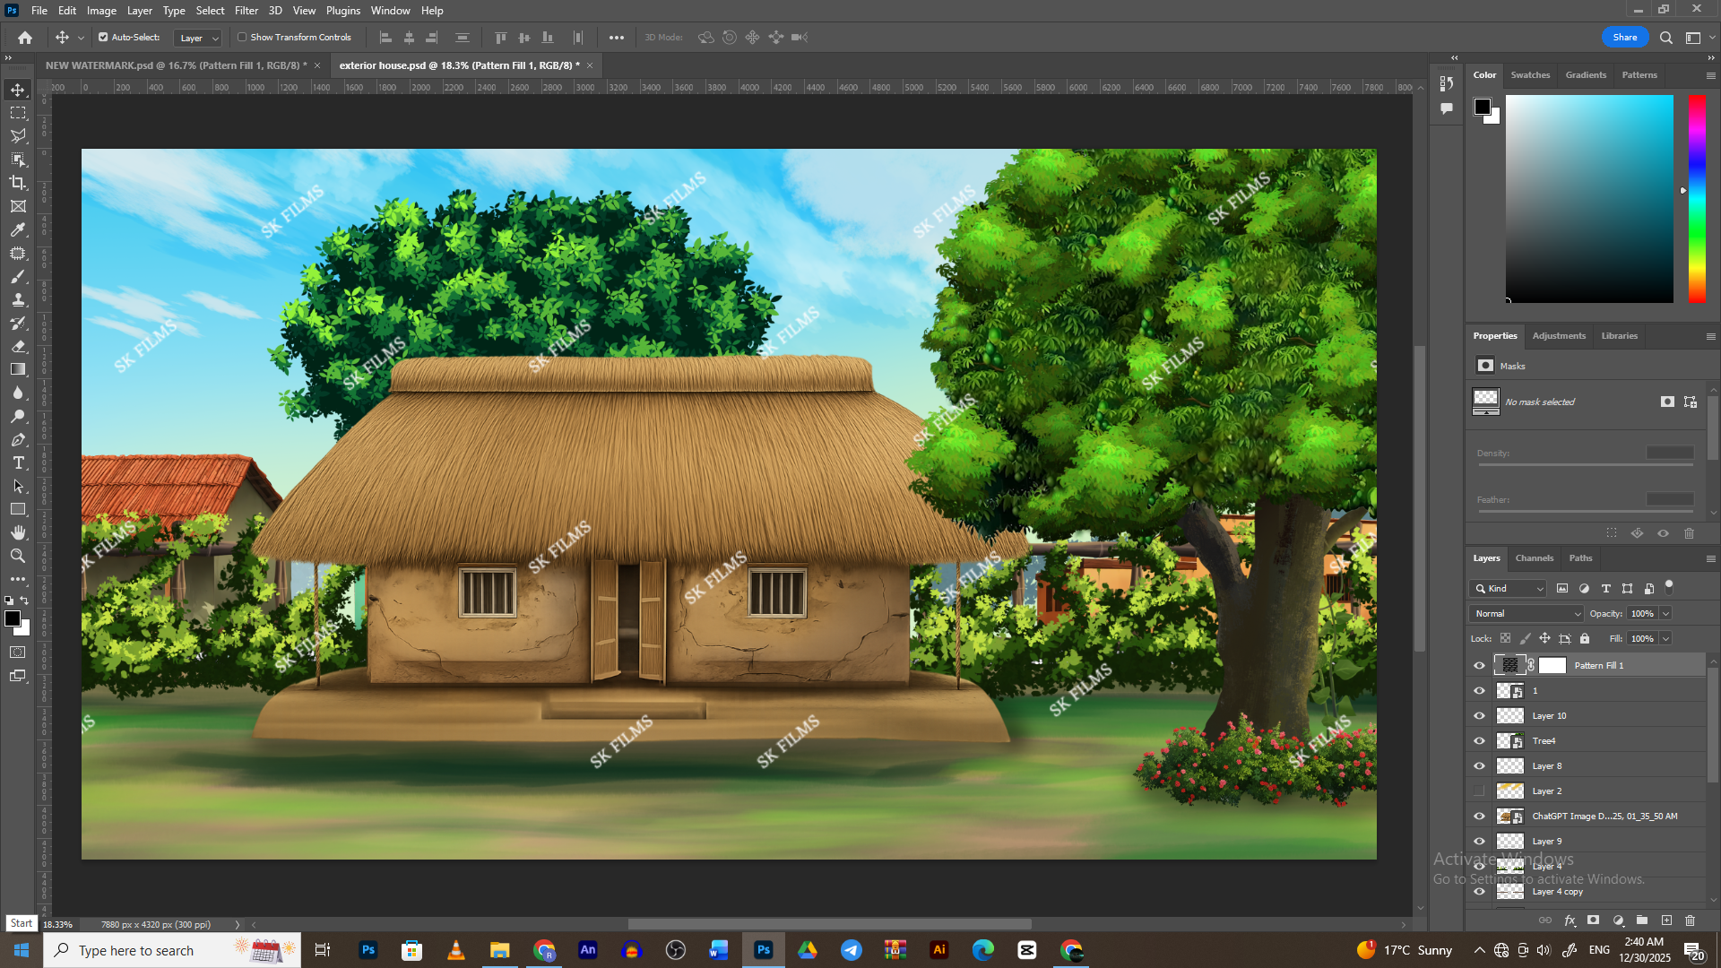
Task: Hide the Tree4 layer
Action: point(1479,741)
